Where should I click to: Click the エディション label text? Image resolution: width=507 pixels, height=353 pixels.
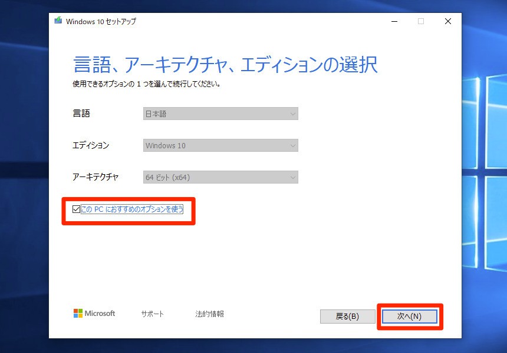coord(91,145)
